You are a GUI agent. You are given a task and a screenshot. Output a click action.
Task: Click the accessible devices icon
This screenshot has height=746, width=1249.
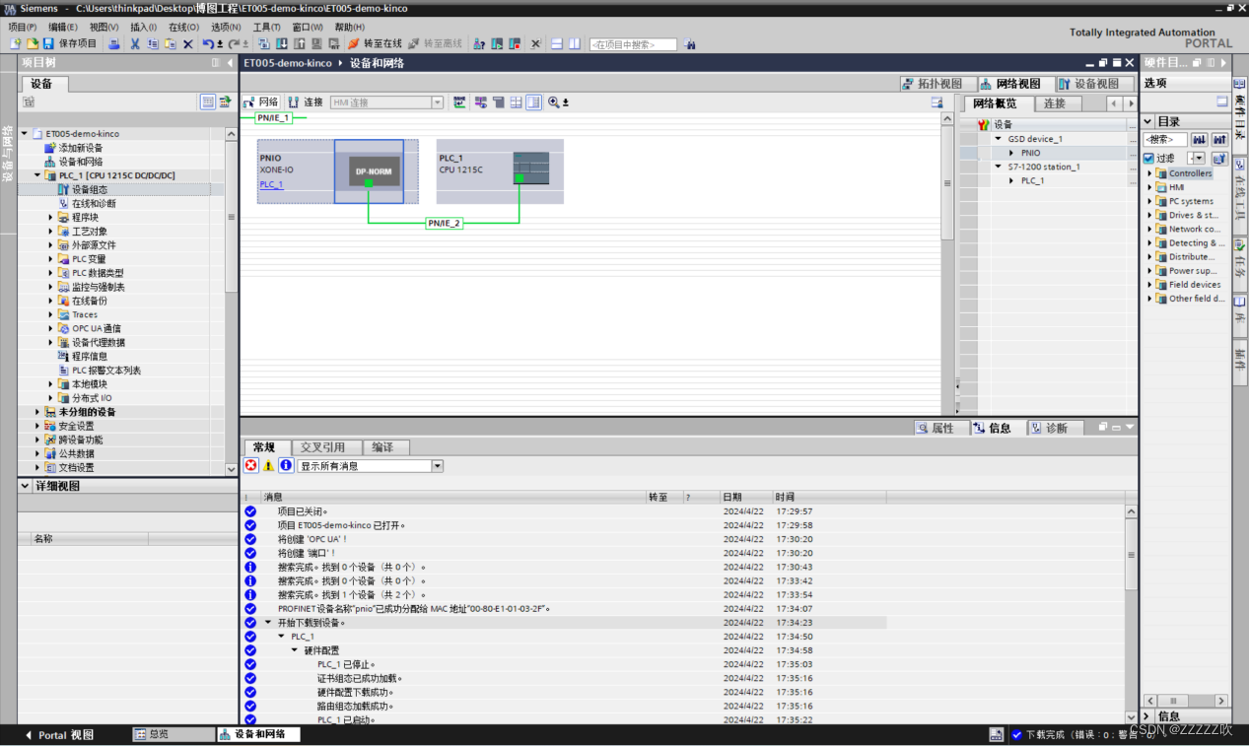coord(478,44)
